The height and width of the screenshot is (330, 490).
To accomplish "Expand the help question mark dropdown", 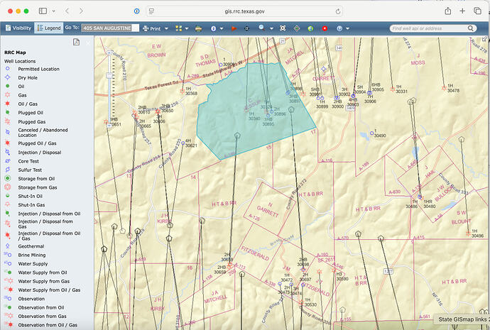I will click(348, 28).
